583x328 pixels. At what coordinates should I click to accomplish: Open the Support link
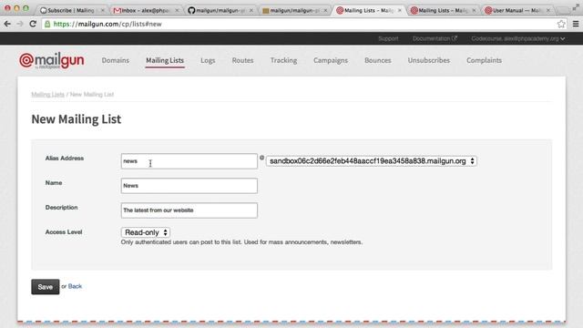click(388, 38)
